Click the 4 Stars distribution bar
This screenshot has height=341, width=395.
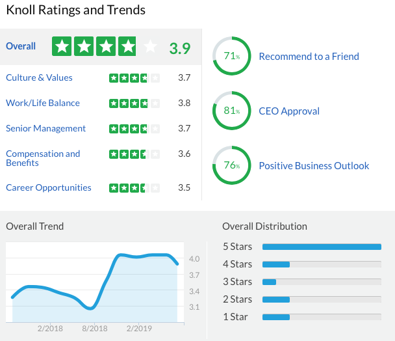(x=322, y=264)
